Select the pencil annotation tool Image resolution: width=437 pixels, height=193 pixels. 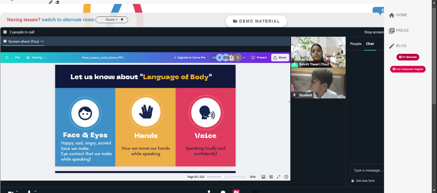(x=50, y=2)
